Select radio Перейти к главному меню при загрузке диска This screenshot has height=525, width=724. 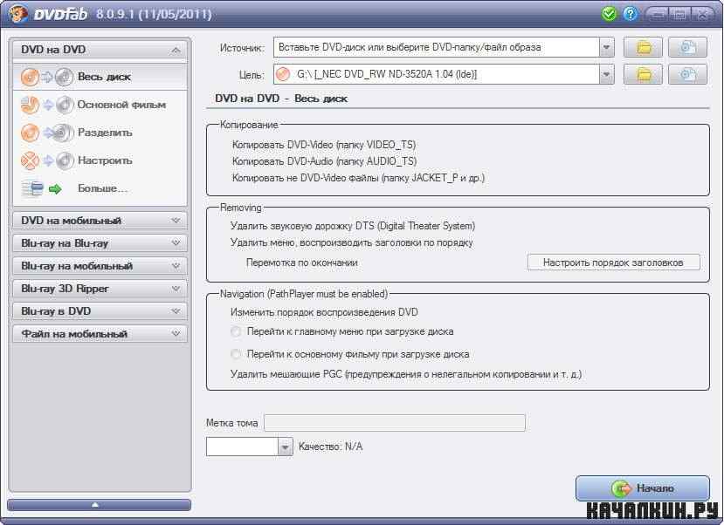click(236, 331)
